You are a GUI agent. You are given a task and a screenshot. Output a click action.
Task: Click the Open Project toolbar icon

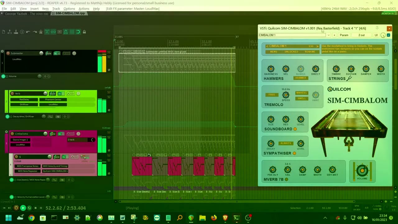pyautogui.click(x=10, y=32)
